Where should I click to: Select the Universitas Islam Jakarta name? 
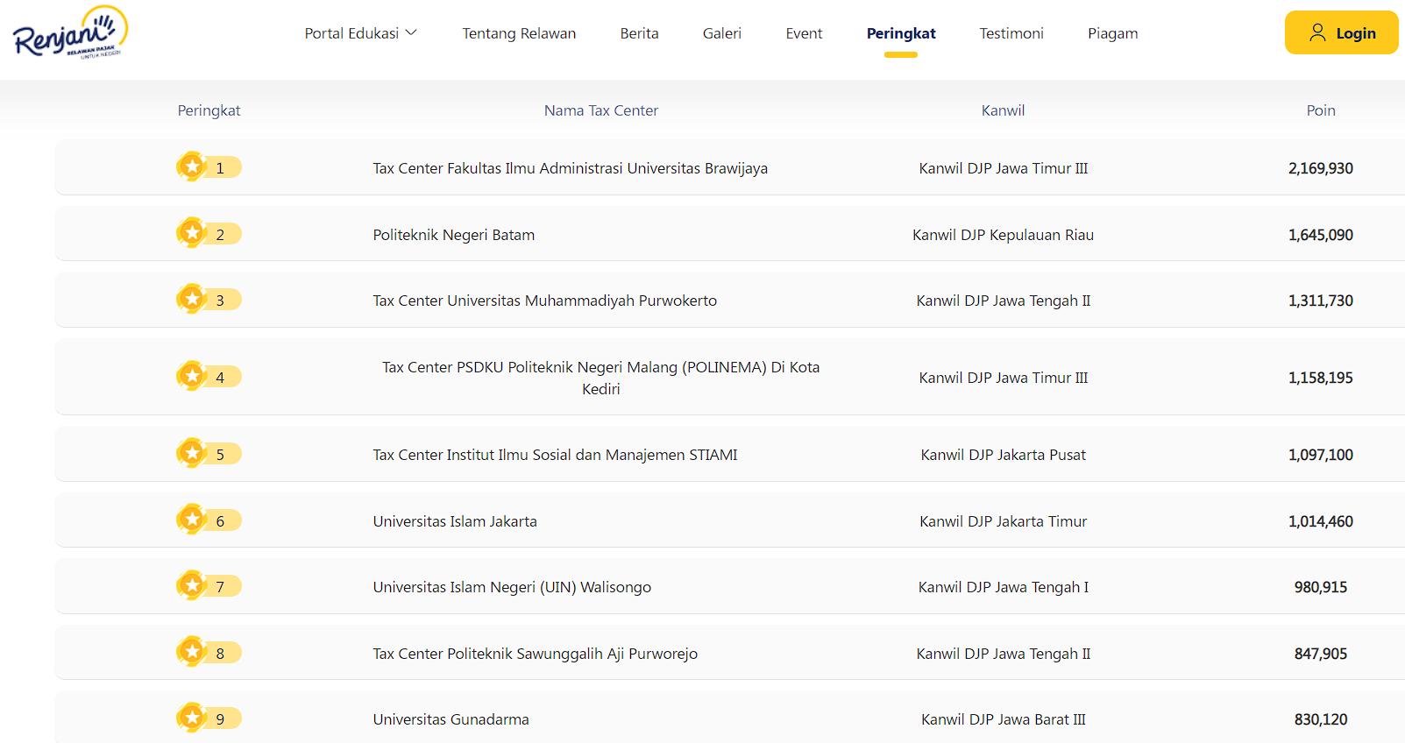455,521
